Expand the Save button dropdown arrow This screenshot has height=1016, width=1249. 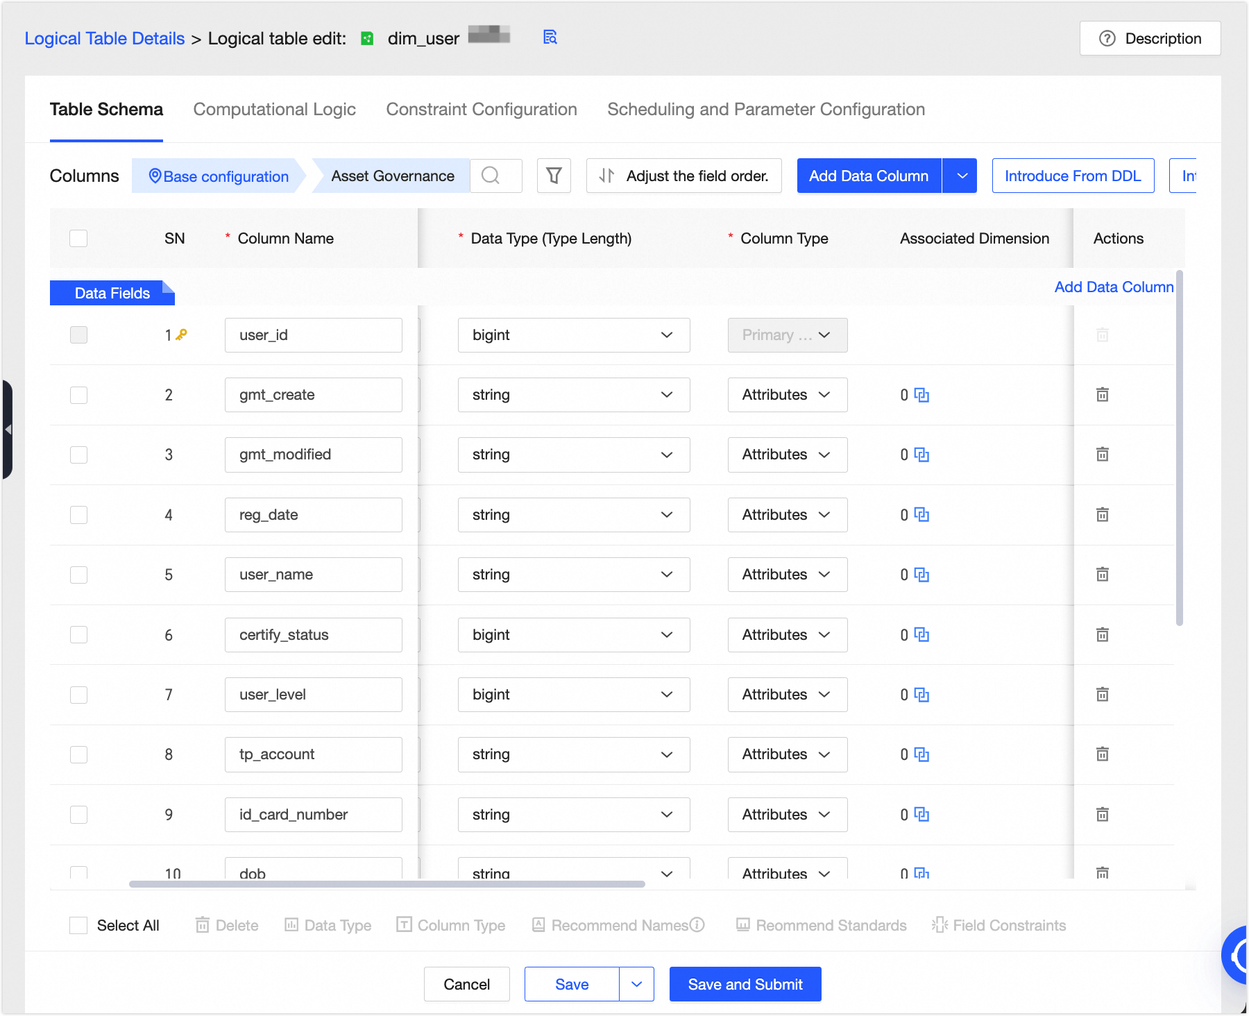pyautogui.click(x=637, y=984)
